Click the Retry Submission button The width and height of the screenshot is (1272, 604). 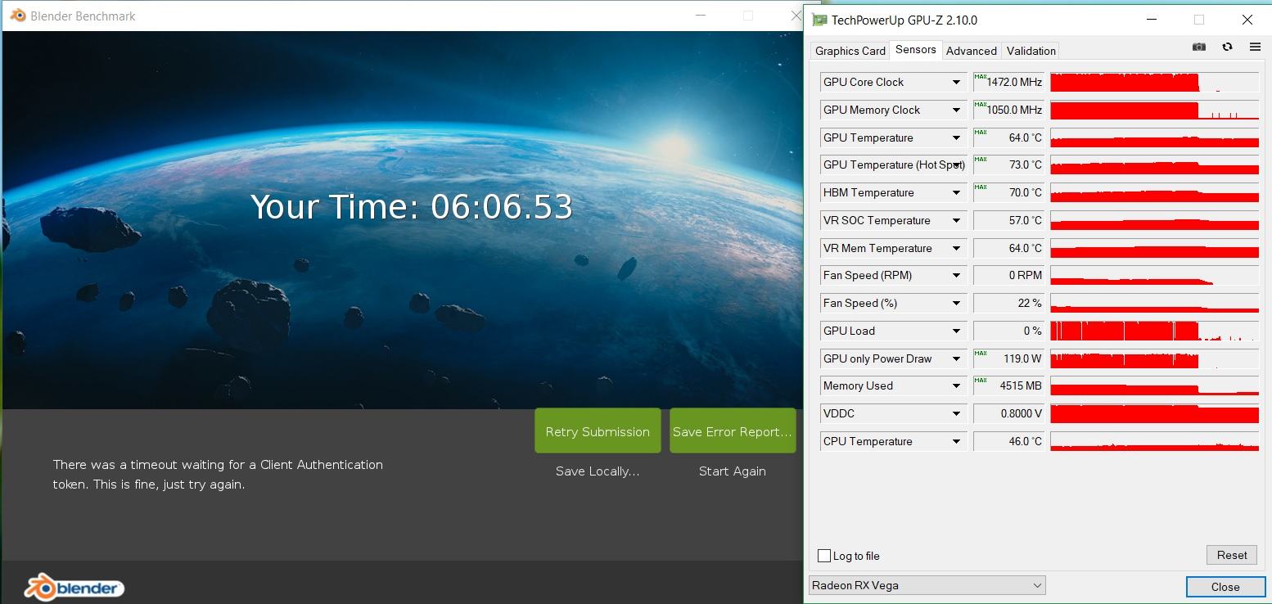tap(598, 430)
